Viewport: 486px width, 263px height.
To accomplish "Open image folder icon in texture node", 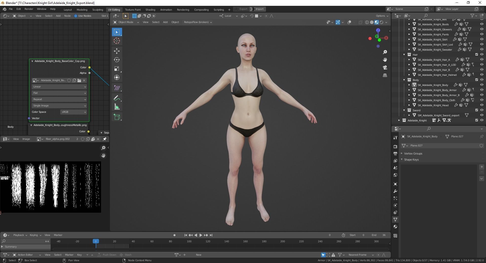I will pos(79,80).
